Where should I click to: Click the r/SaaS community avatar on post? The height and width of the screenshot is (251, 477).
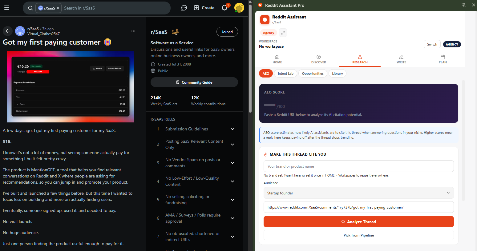(x=20, y=31)
